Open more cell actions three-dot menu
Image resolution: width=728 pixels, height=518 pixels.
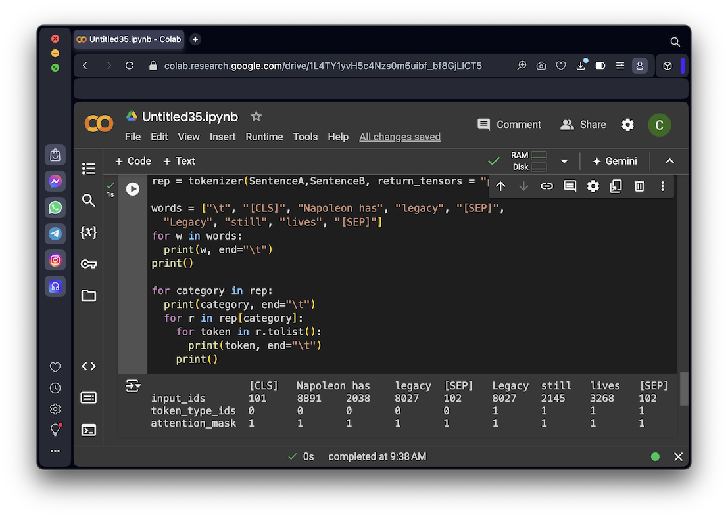pos(662,186)
